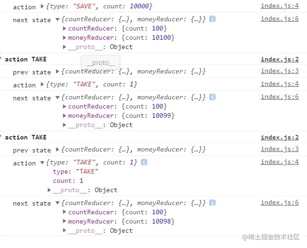307x248 pixels.
Task: Expand moneyReducer {count: 10098} entry
Action: point(65,221)
